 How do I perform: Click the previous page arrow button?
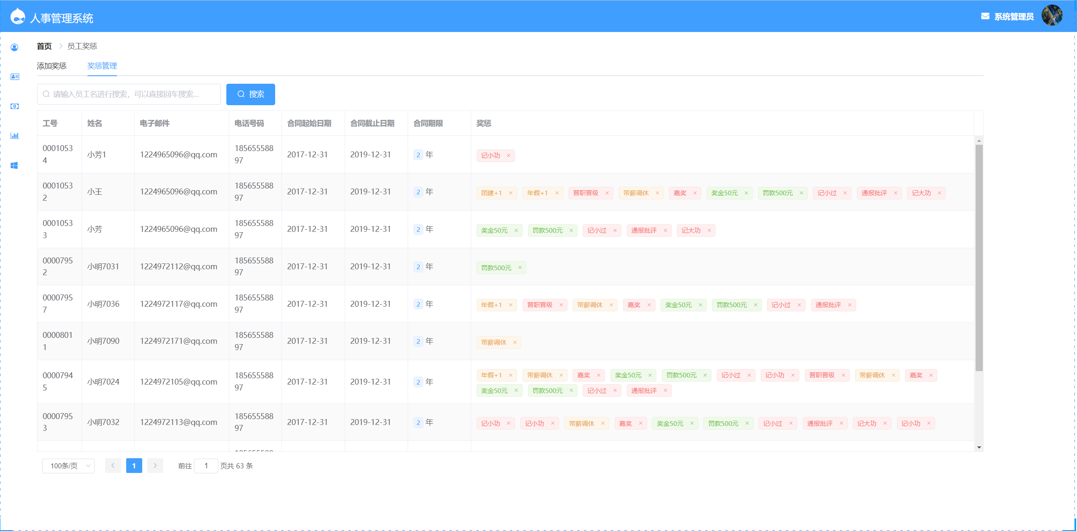(x=113, y=466)
